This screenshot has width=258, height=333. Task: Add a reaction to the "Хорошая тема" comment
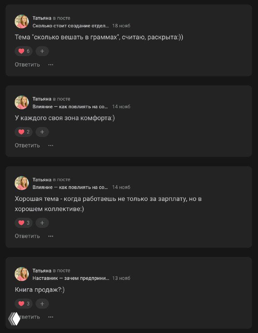42,223
